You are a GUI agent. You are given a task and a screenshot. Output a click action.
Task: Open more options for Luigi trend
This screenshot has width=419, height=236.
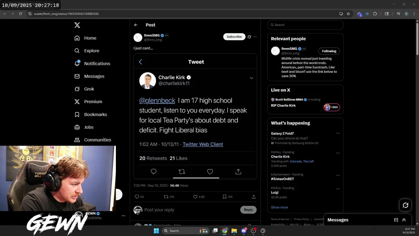point(338,189)
